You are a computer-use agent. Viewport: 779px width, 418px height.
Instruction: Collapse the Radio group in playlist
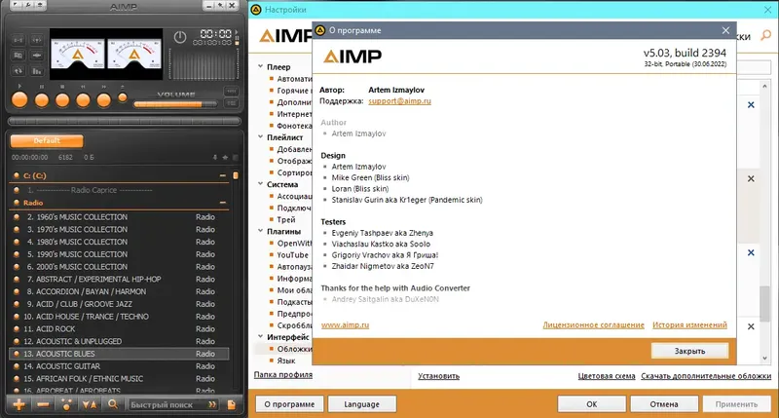coord(223,203)
